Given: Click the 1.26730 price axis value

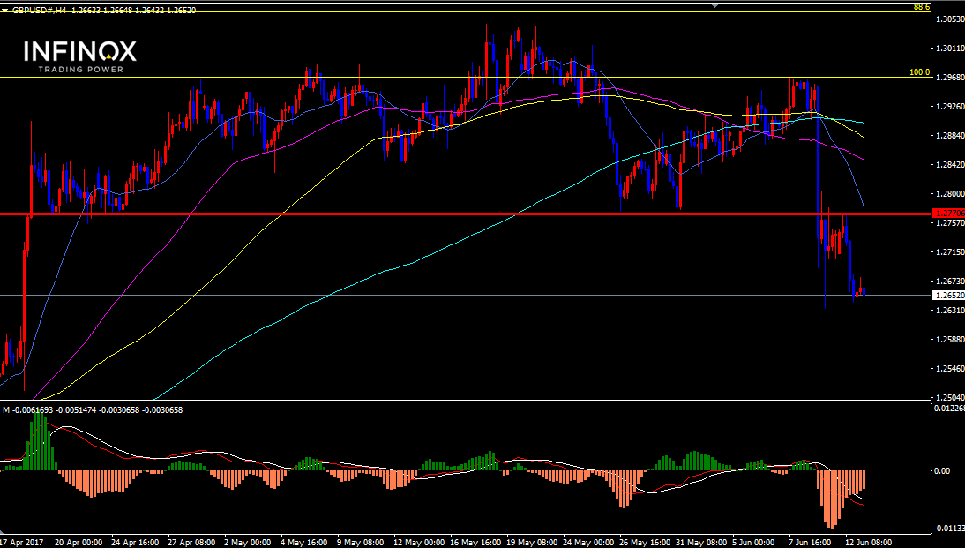Looking at the screenshot, I should click(x=950, y=281).
